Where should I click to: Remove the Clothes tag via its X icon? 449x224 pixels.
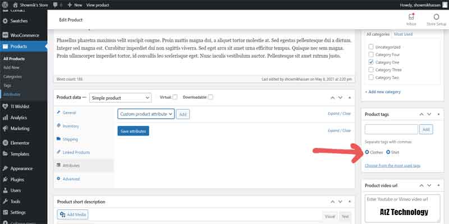[367, 152]
